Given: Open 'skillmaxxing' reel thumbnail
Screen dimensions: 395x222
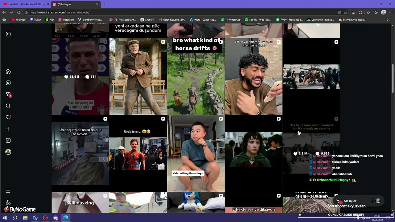Looking at the screenshot, I should [x=80, y=203].
